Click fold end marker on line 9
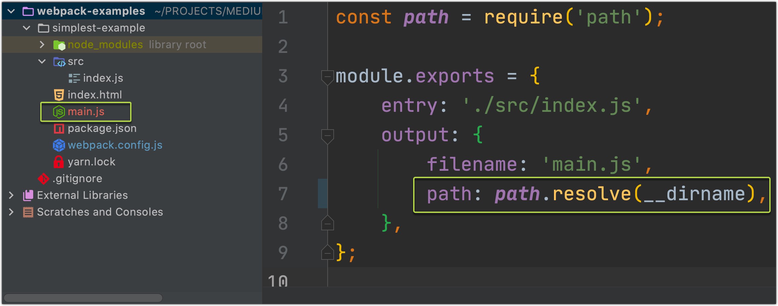Image resolution: width=778 pixels, height=306 pixels. 327,252
